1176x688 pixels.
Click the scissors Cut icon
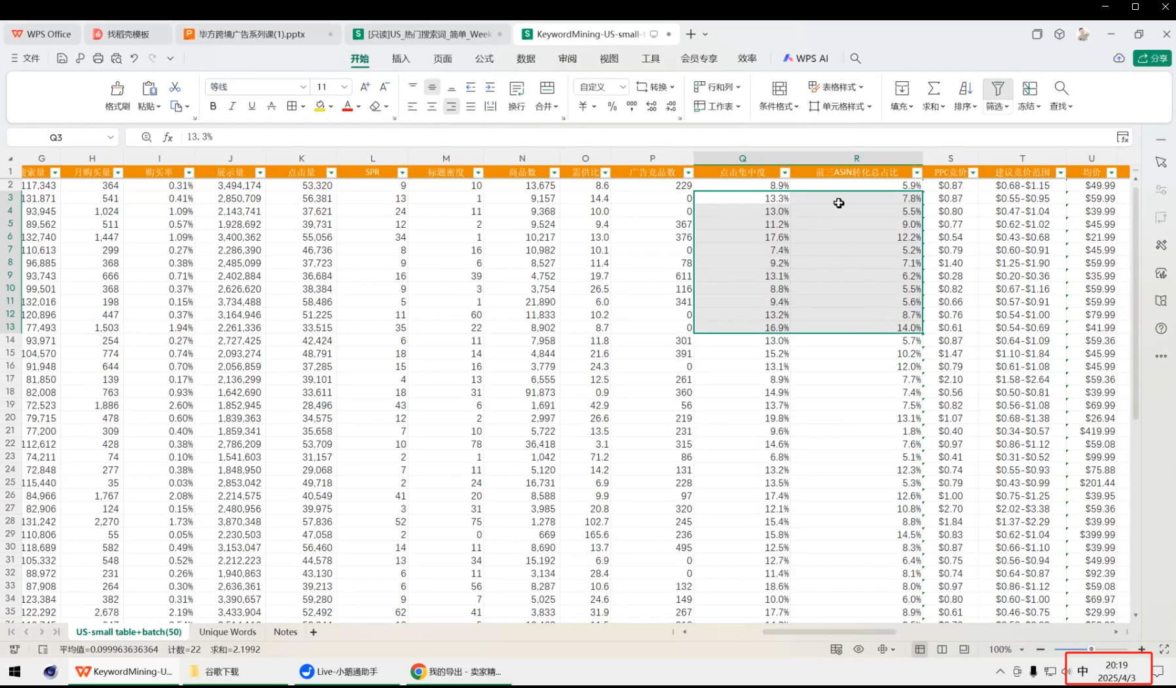point(175,87)
